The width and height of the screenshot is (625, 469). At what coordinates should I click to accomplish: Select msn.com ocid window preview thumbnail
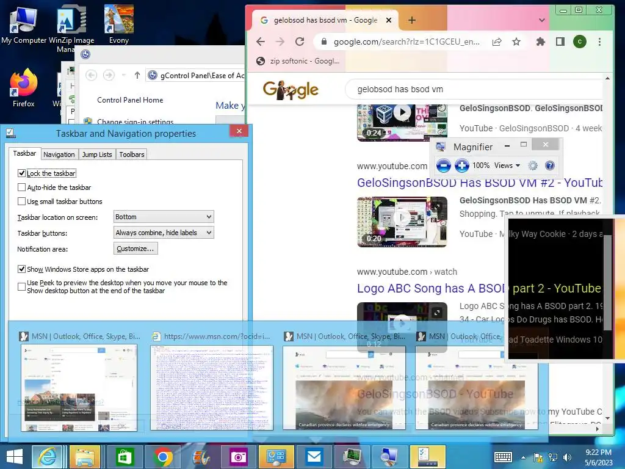[211, 387]
